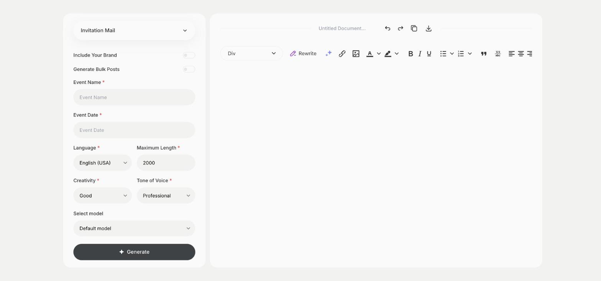Insert a link

click(x=342, y=54)
